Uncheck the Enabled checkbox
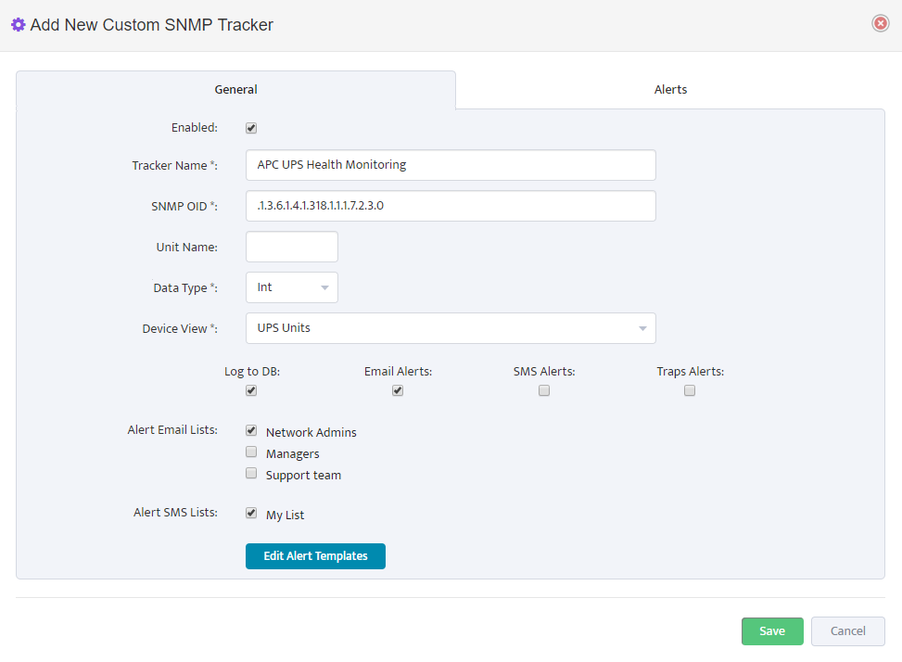 pyautogui.click(x=251, y=128)
